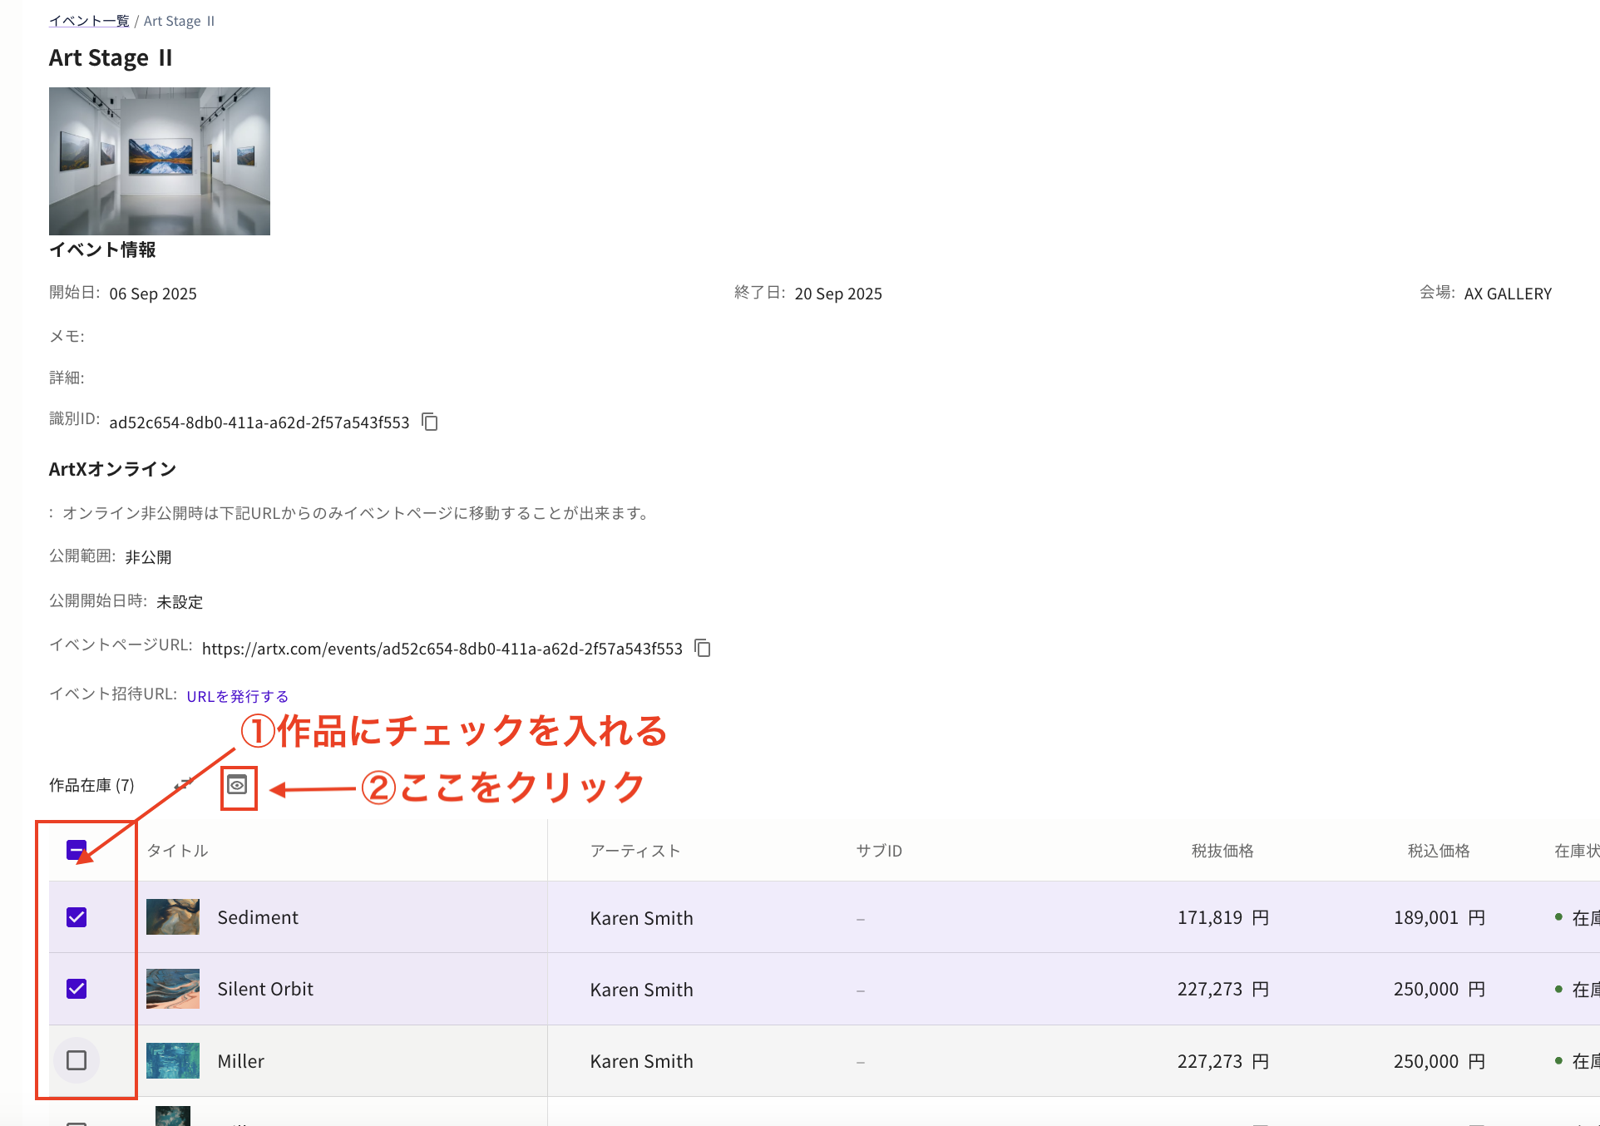Image resolution: width=1600 pixels, height=1126 pixels.
Task: Click the 20 Sep 2025 end date
Action: click(x=838, y=294)
